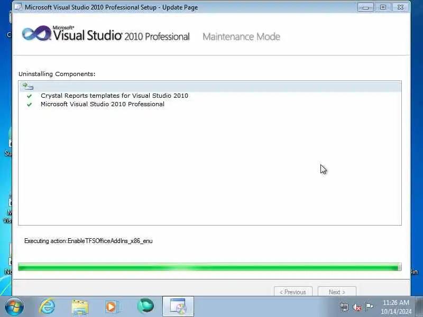Select Crystal Reports templates for Visual Studio 2010
The height and width of the screenshot is (317, 423).
coord(114,96)
